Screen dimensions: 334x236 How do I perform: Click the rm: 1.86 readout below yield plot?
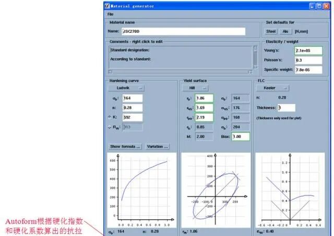[x=190, y=231]
